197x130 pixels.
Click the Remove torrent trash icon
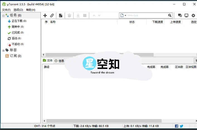[69, 15]
